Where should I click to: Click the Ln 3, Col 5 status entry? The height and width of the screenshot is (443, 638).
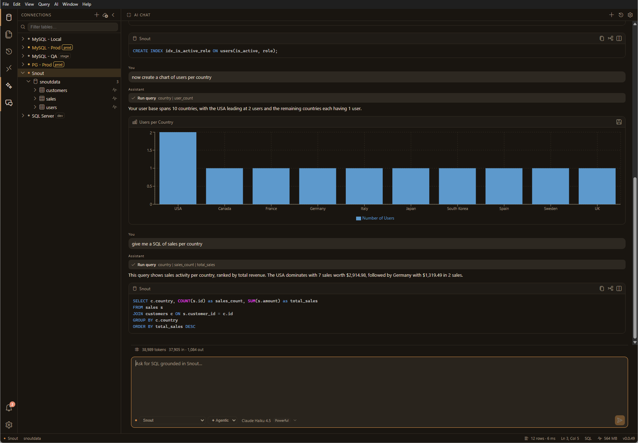click(x=570, y=438)
